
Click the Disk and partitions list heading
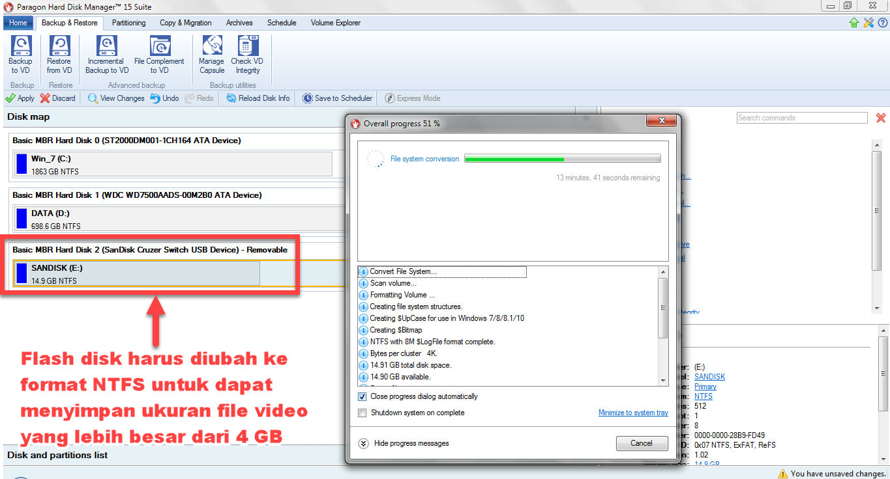pyautogui.click(x=57, y=455)
